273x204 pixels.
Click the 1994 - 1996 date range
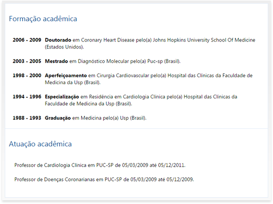tap(27, 97)
